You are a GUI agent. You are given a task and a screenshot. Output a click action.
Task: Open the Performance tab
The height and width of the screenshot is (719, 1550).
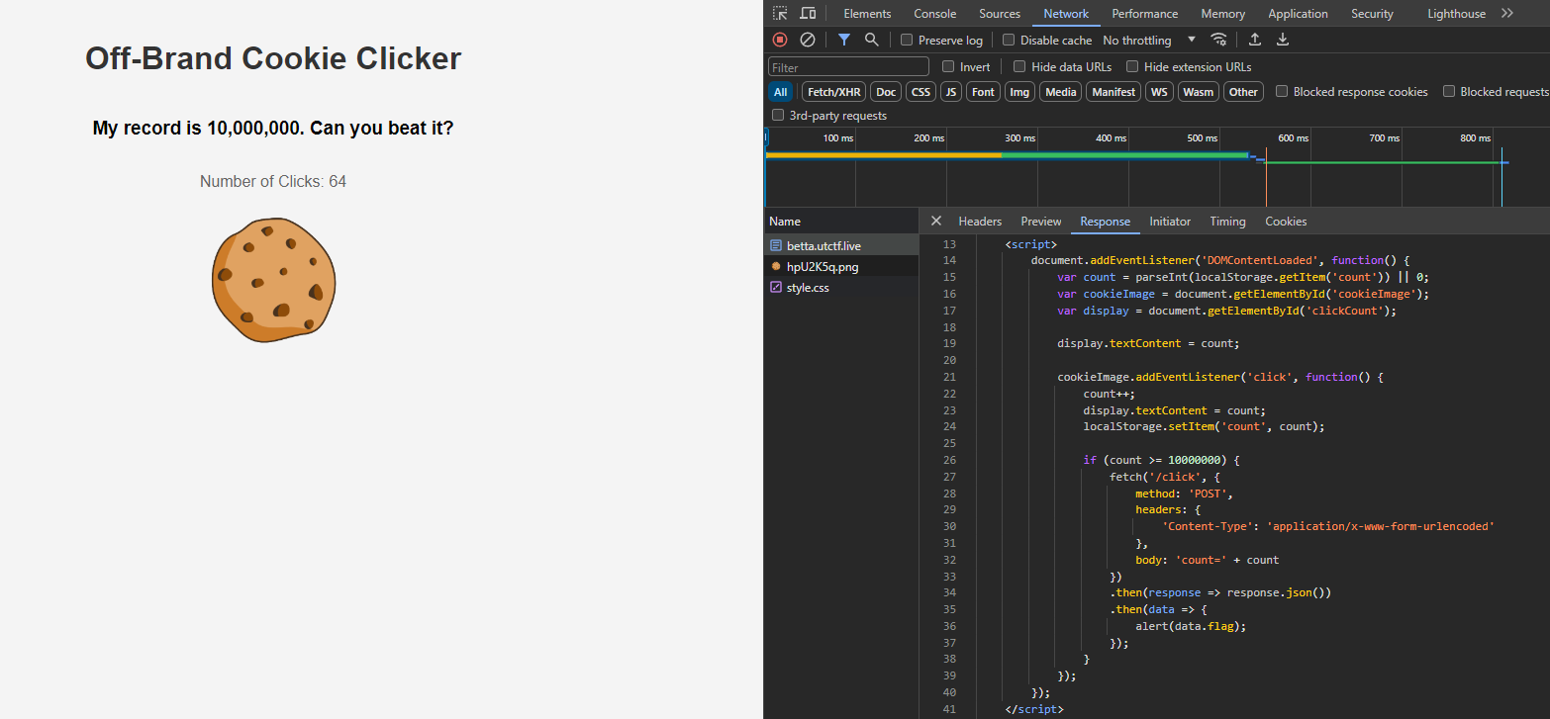pyautogui.click(x=1145, y=14)
